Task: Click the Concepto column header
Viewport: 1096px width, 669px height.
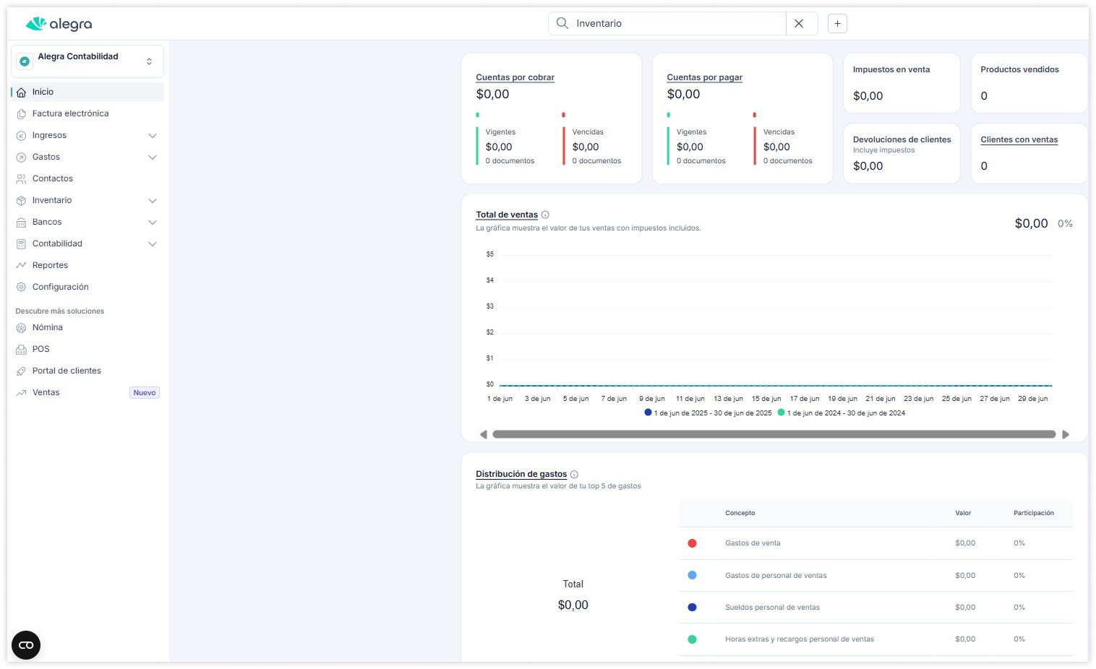Action: 740,513
